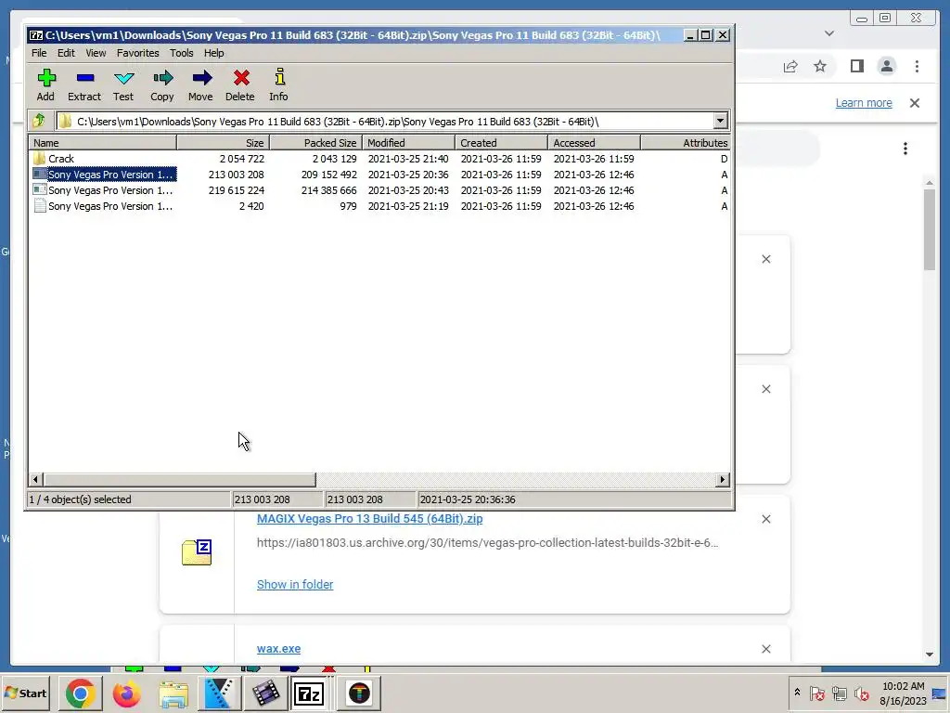The width and height of the screenshot is (950, 713).
Task: Open Chrome three-dot main menu
Action: point(917,66)
